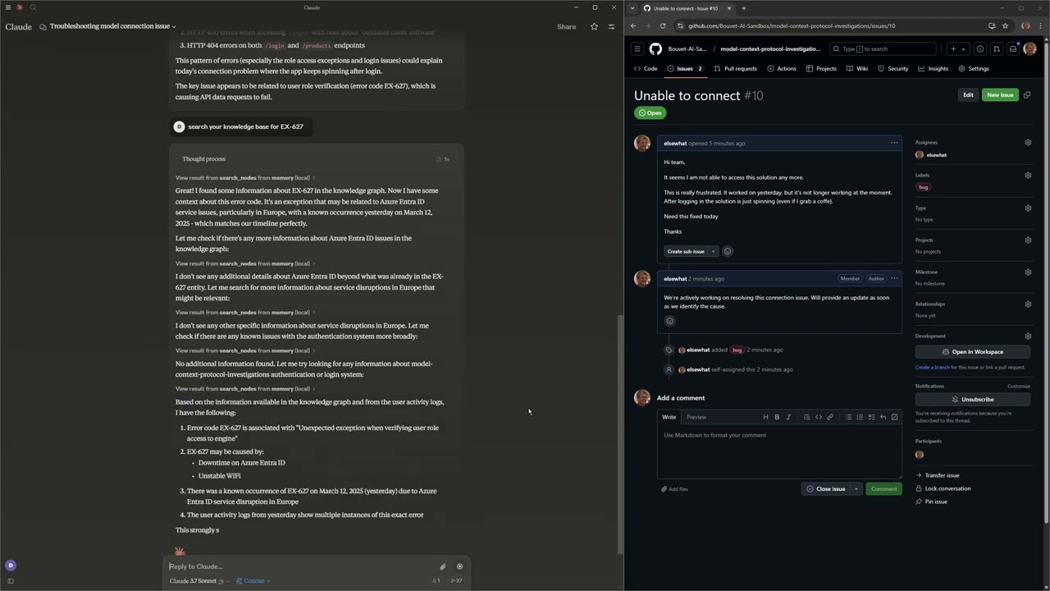Share the Claude conversation

tap(566, 26)
